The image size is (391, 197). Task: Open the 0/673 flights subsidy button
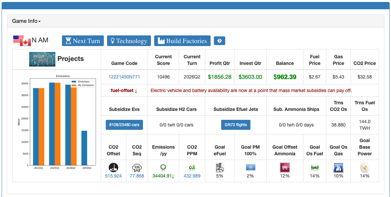click(236, 125)
